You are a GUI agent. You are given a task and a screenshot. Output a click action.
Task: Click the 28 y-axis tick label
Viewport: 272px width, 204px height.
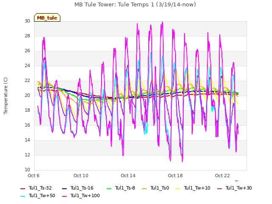click(27, 36)
